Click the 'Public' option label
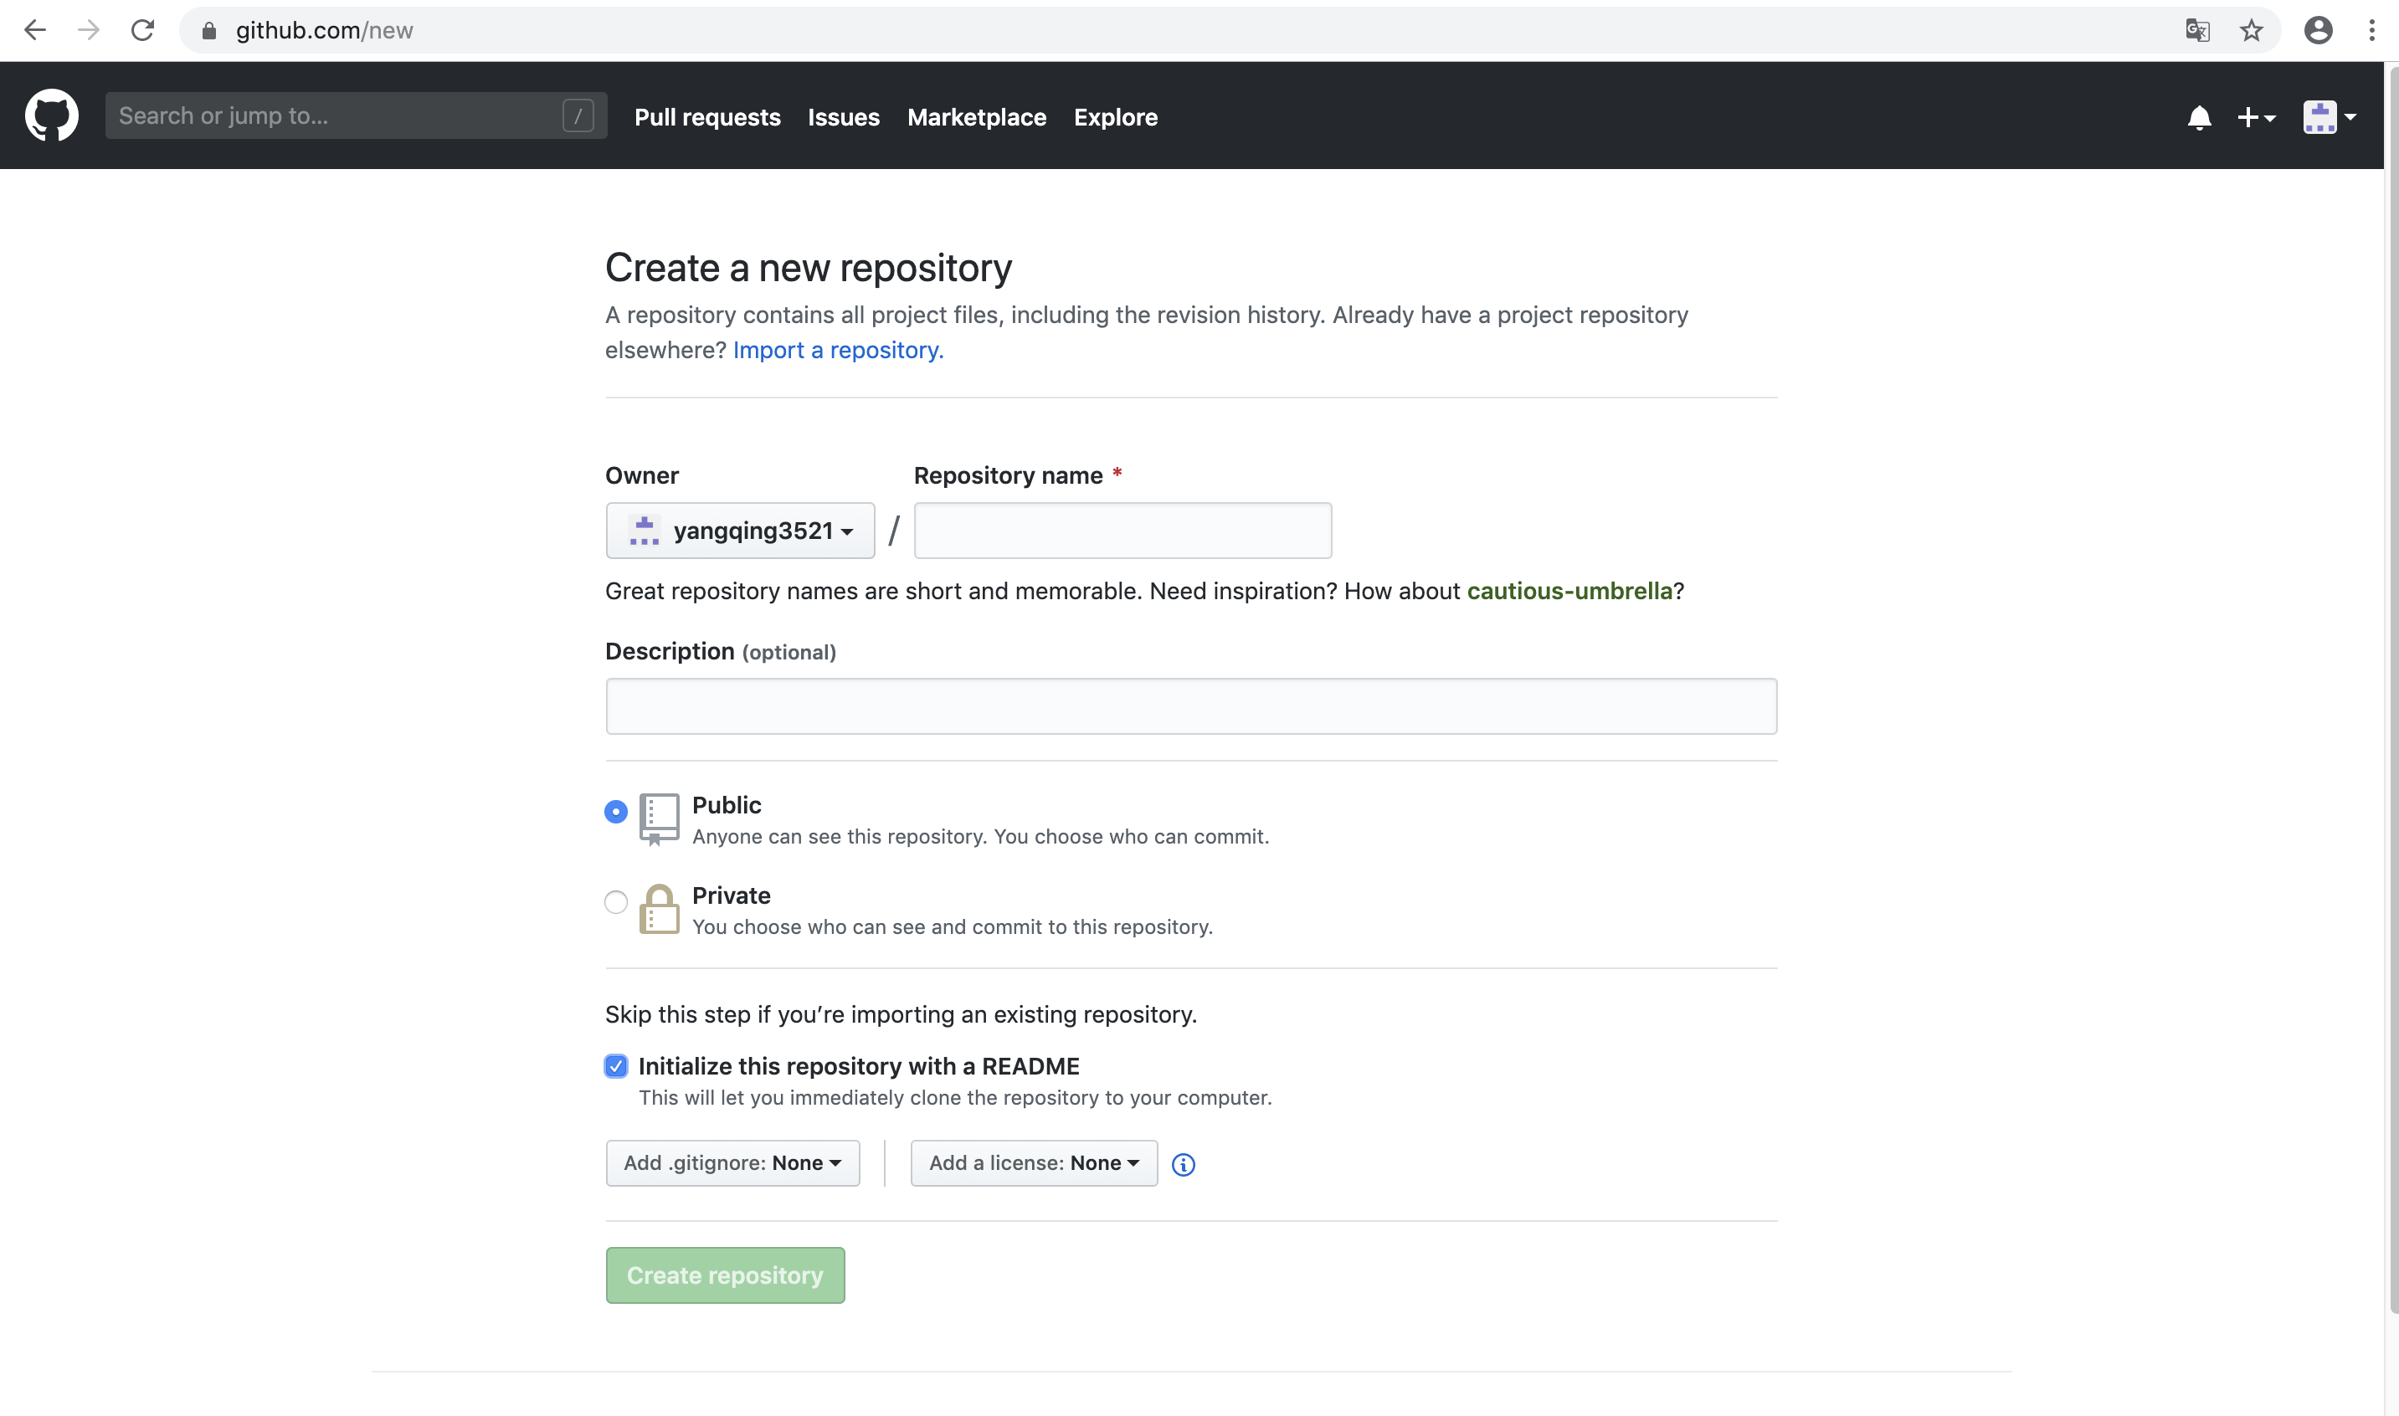The width and height of the screenshot is (2399, 1416). tap(727, 805)
